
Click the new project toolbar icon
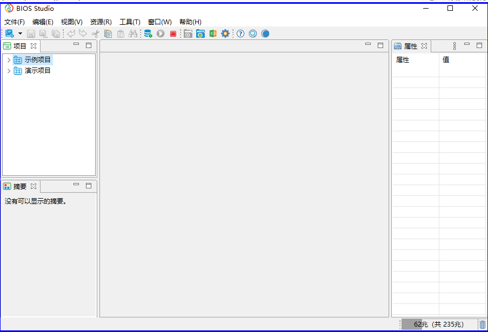[x=9, y=33]
